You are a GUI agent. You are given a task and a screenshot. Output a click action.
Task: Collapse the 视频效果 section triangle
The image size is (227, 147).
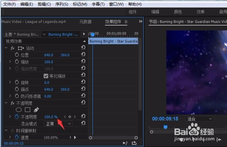(x=84, y=41)
